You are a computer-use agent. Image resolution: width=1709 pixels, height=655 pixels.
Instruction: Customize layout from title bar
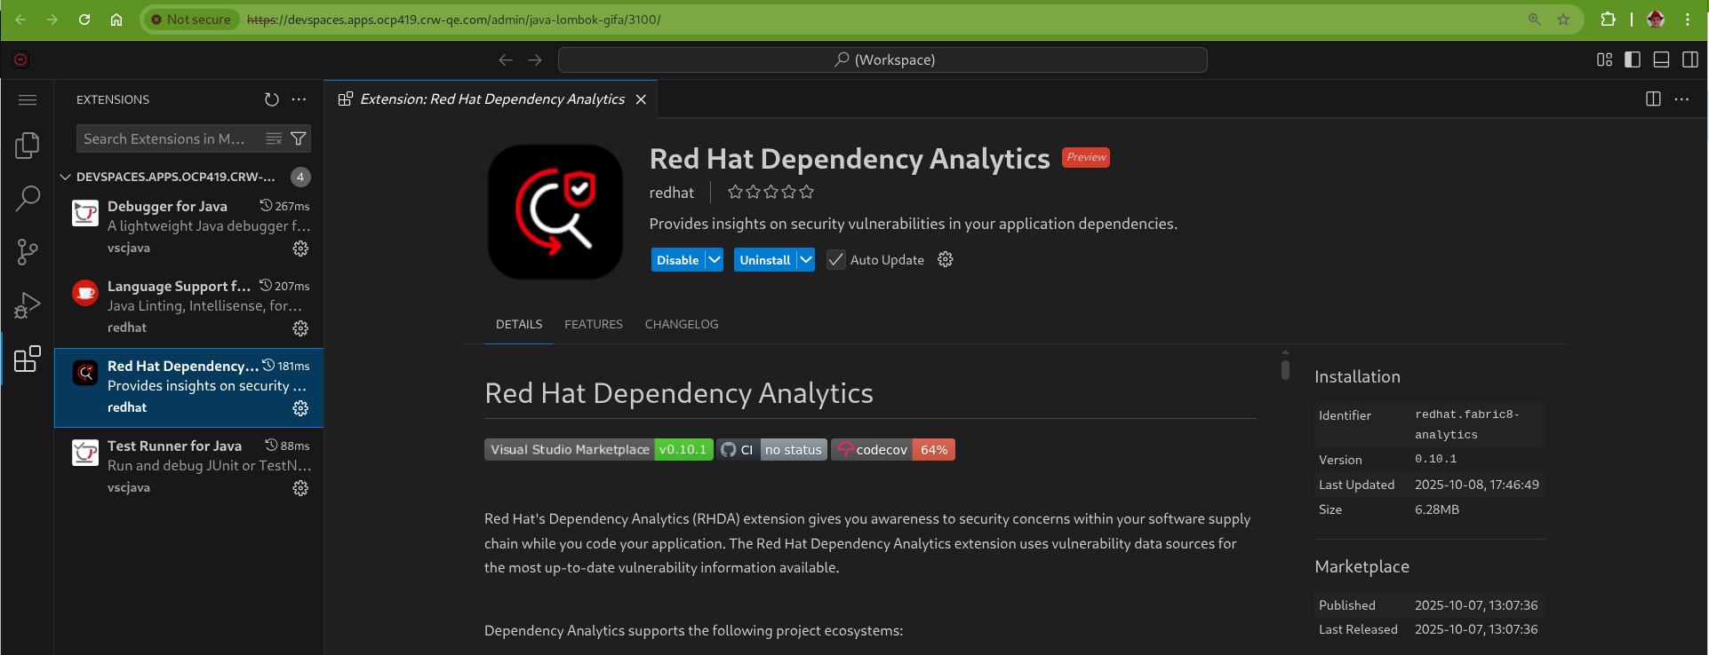coord(1604,59)
